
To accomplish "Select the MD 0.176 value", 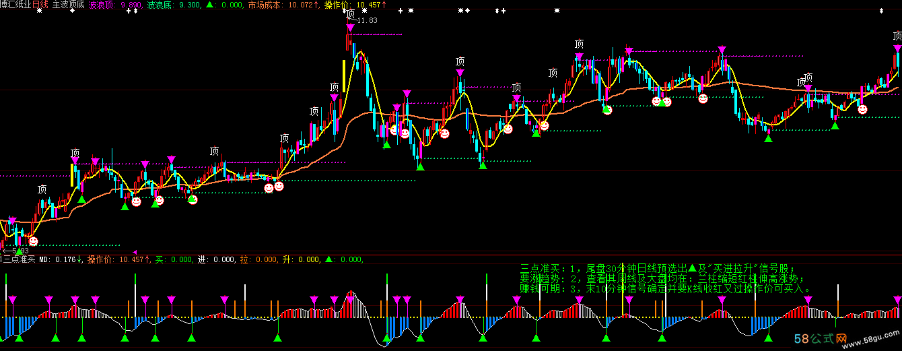I will tap(61, 259).
